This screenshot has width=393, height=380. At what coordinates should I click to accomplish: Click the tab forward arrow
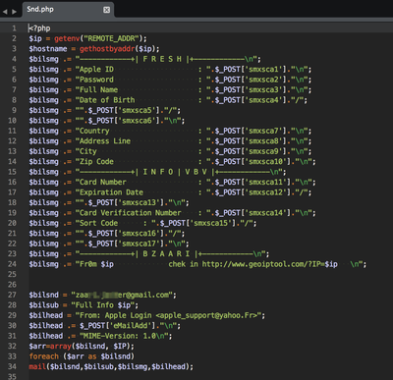(x=14, y=12)
